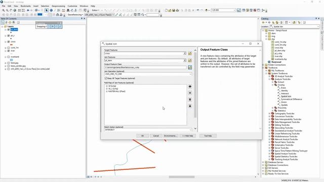Open the map scale dropdown
This screenshot has width=324, height=182.
234,10
